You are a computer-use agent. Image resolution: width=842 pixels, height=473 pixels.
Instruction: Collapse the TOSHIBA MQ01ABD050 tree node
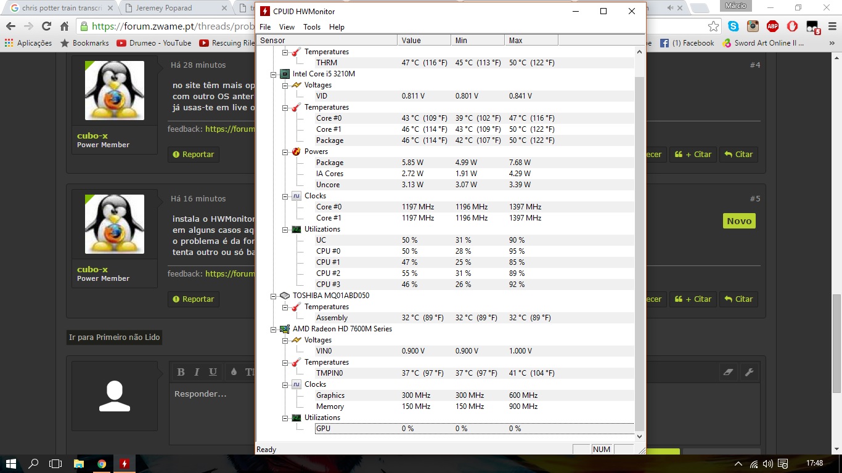274,296
